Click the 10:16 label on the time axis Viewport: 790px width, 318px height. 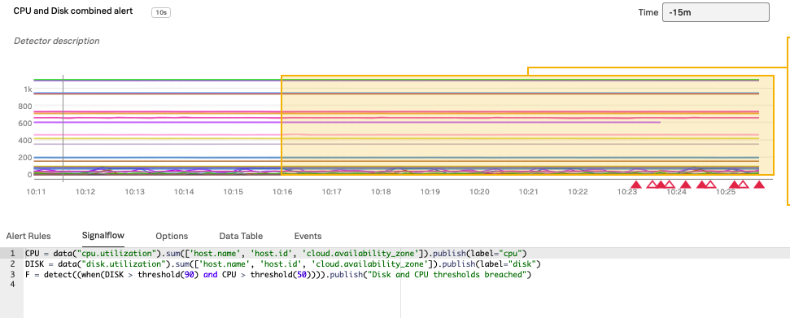click(x=282, y=192)
